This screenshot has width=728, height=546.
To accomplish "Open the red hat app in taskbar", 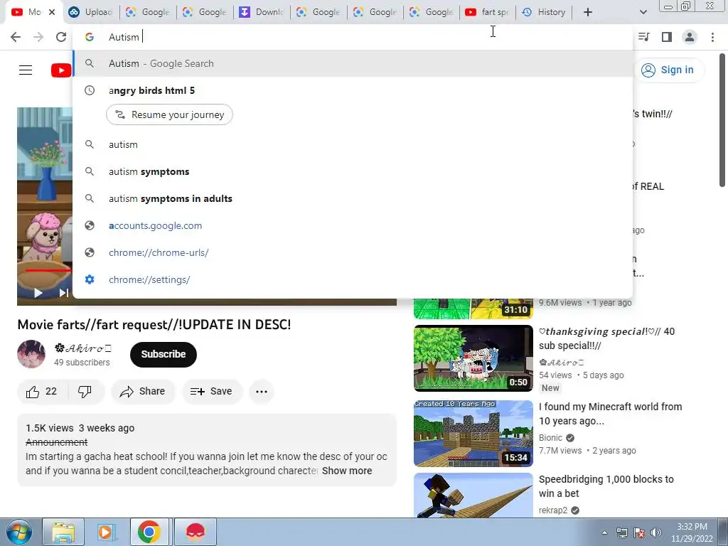I will coord(196,532).
